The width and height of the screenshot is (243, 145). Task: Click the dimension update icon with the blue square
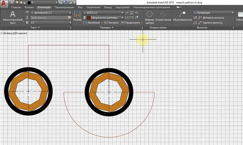coord(136,18)
